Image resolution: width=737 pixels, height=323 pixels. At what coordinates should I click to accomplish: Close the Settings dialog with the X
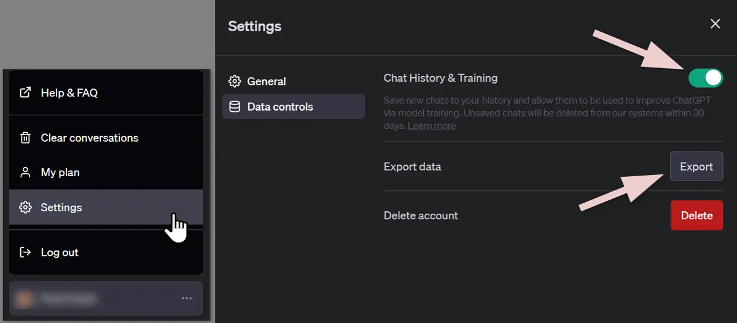[715, 24]
